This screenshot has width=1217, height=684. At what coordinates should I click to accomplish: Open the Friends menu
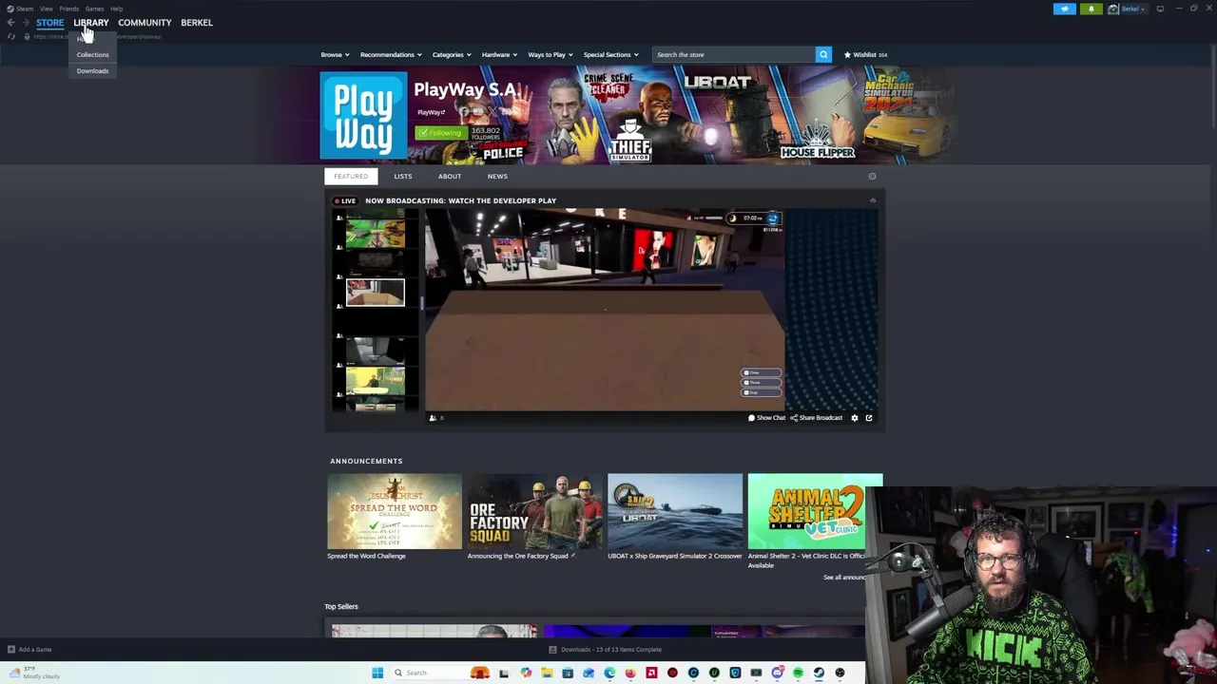pyautogui.click(x=68, y=9)
